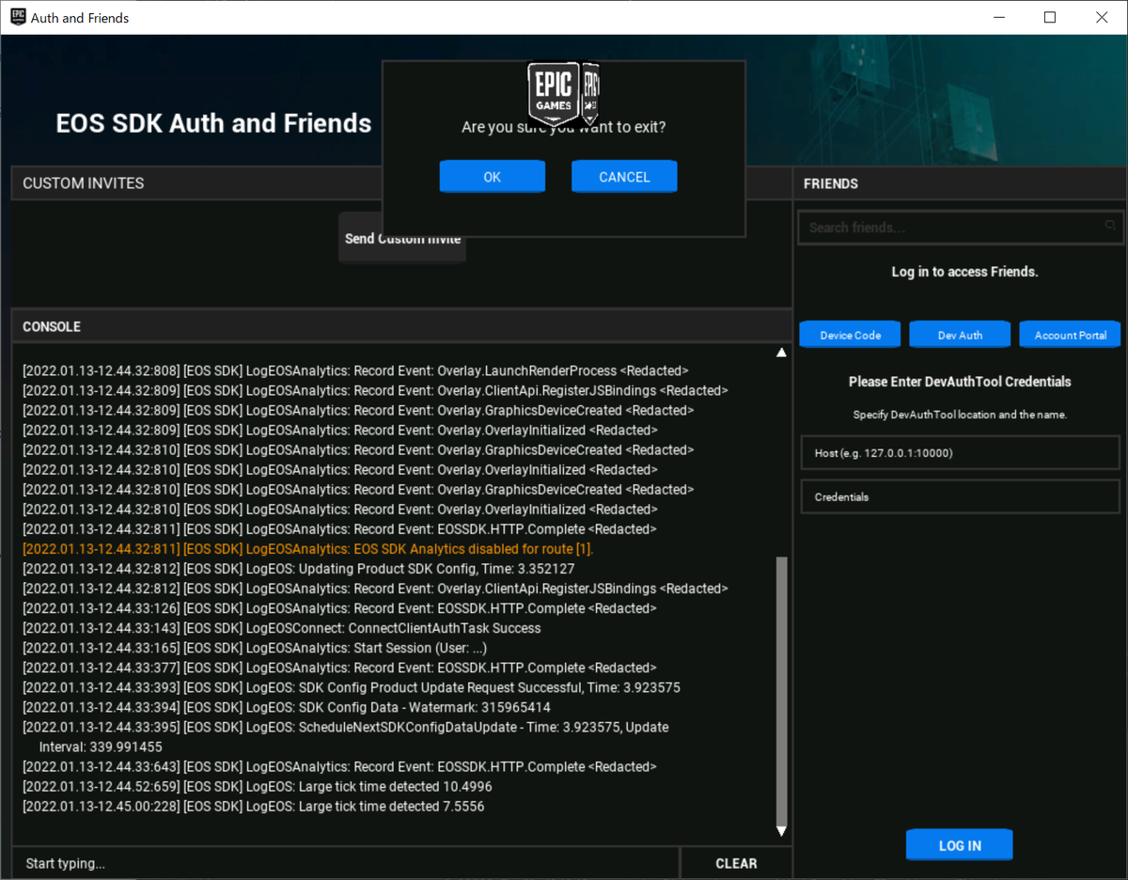Viewport: 1128px width, 880px height.
Task: Click the console scrollbar thumb
Action: click(781, 690)
